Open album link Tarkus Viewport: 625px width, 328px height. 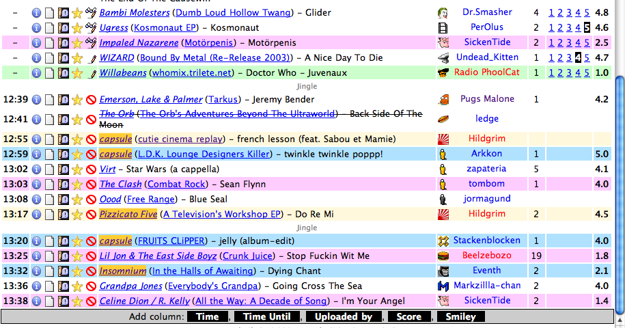point(223,99)
